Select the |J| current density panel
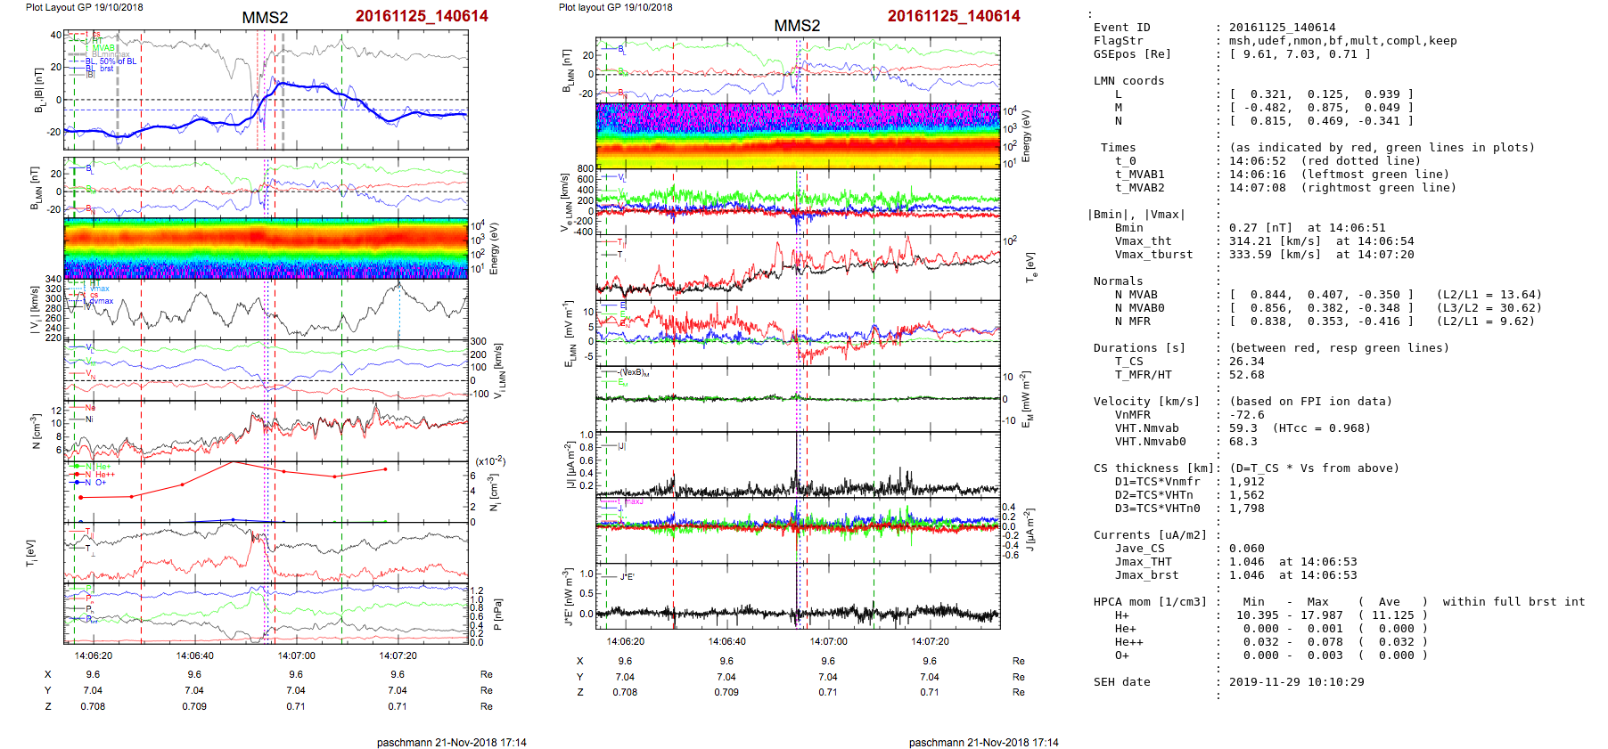The height and width of the screenshot is (749, 1608). pyautogui.click(x=798, y=465)
